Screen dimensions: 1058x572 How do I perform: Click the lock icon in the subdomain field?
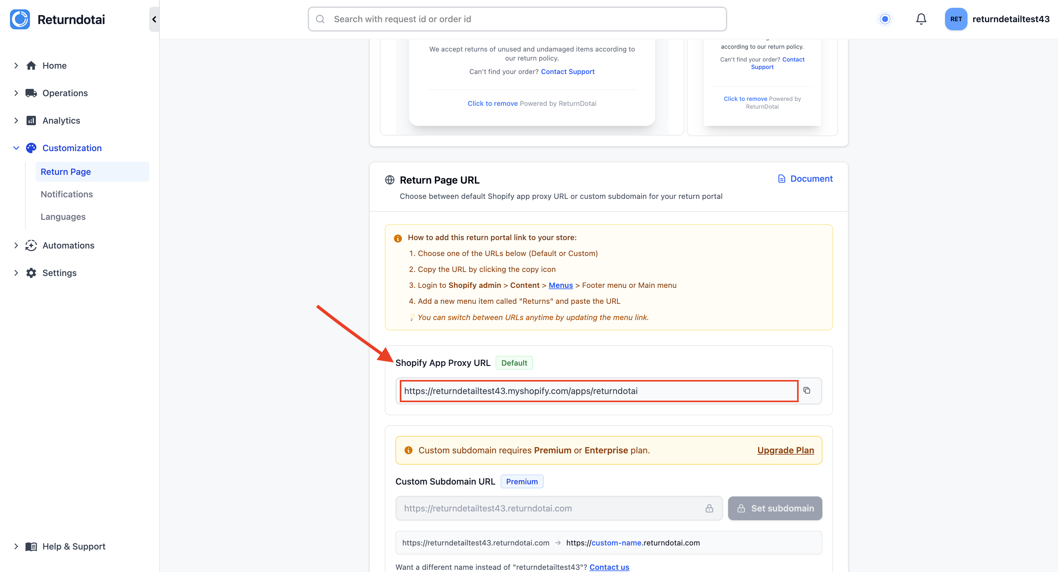point(709,508)
